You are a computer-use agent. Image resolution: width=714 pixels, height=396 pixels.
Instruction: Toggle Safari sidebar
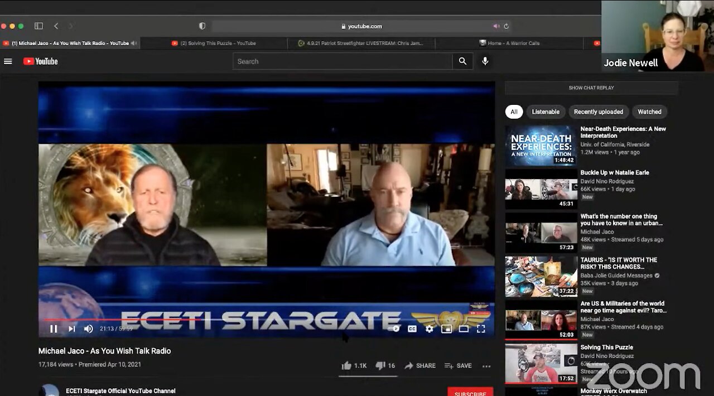[38, 26]
